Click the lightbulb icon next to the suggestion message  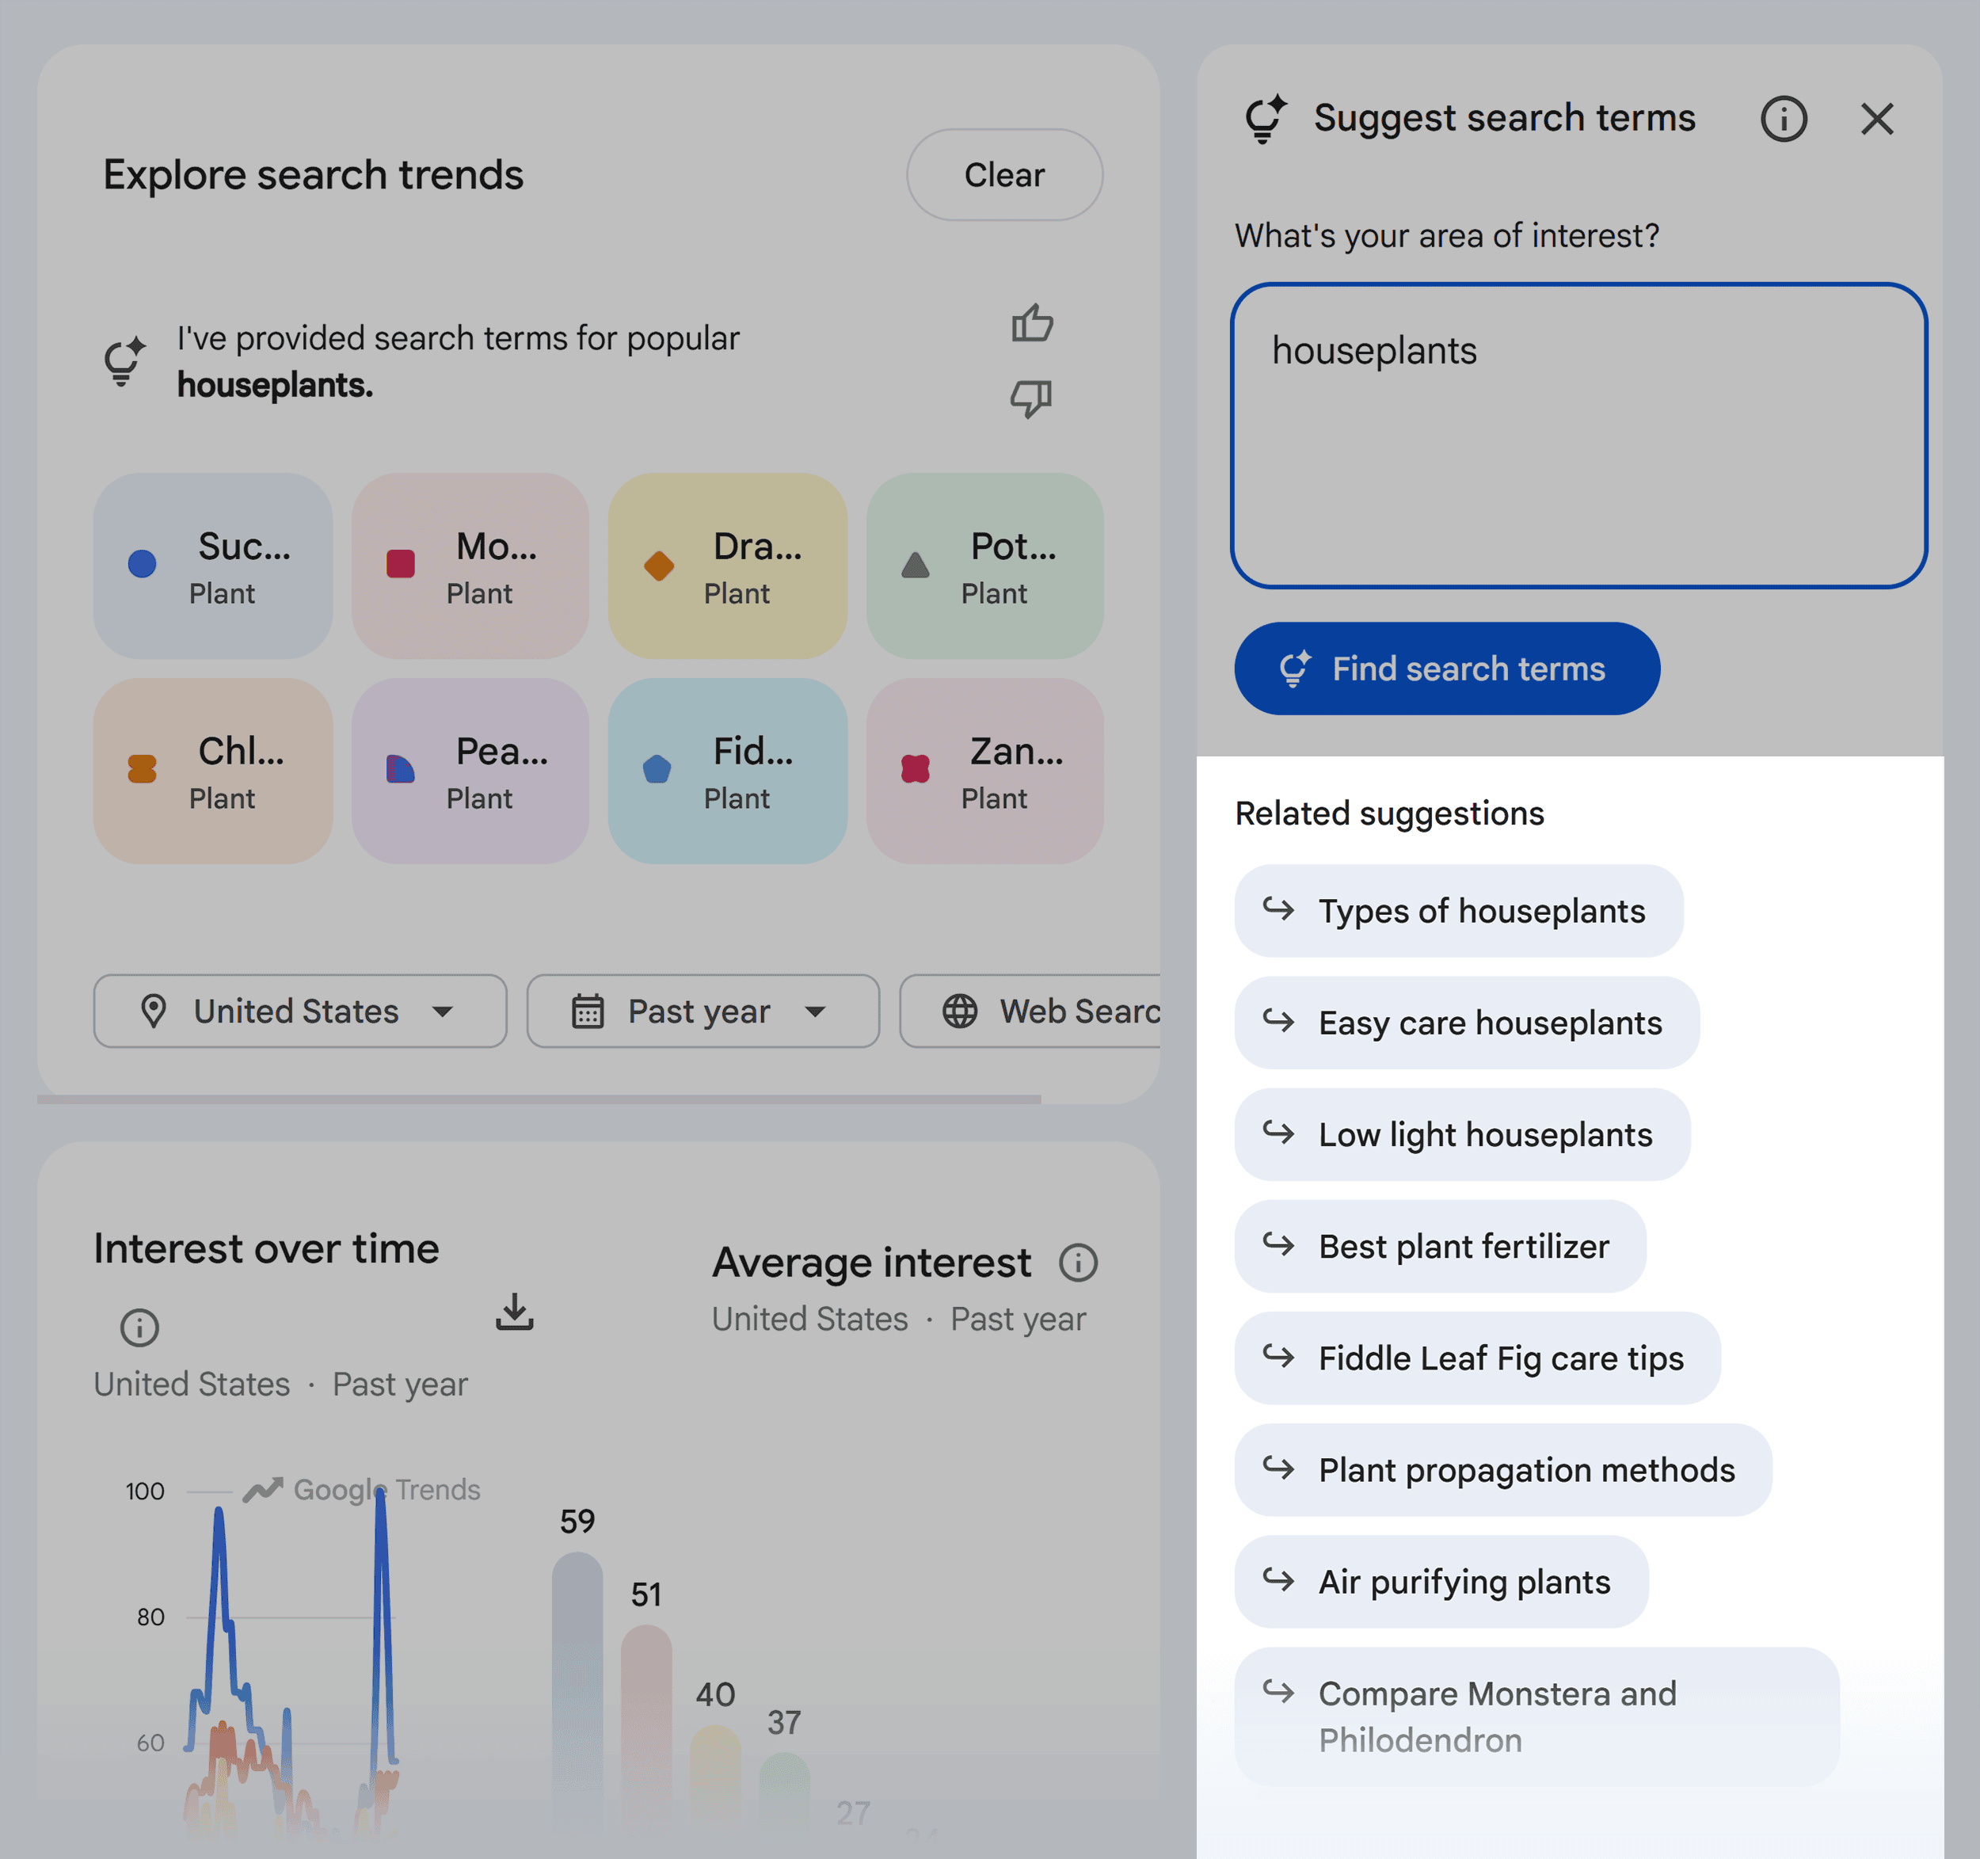[124, 362]
